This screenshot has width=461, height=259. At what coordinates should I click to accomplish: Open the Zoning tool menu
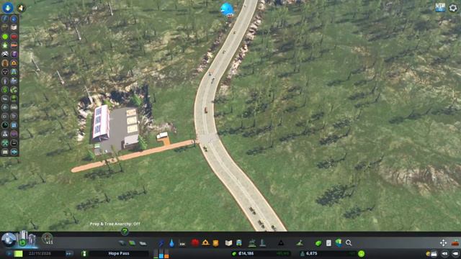pos(133,243)
